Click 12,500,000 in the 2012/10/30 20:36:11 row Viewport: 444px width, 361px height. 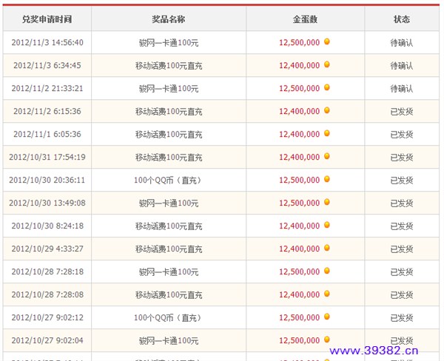click(299, 180)
